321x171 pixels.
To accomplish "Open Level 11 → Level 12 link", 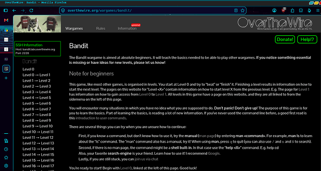I will tap(38, 137).
